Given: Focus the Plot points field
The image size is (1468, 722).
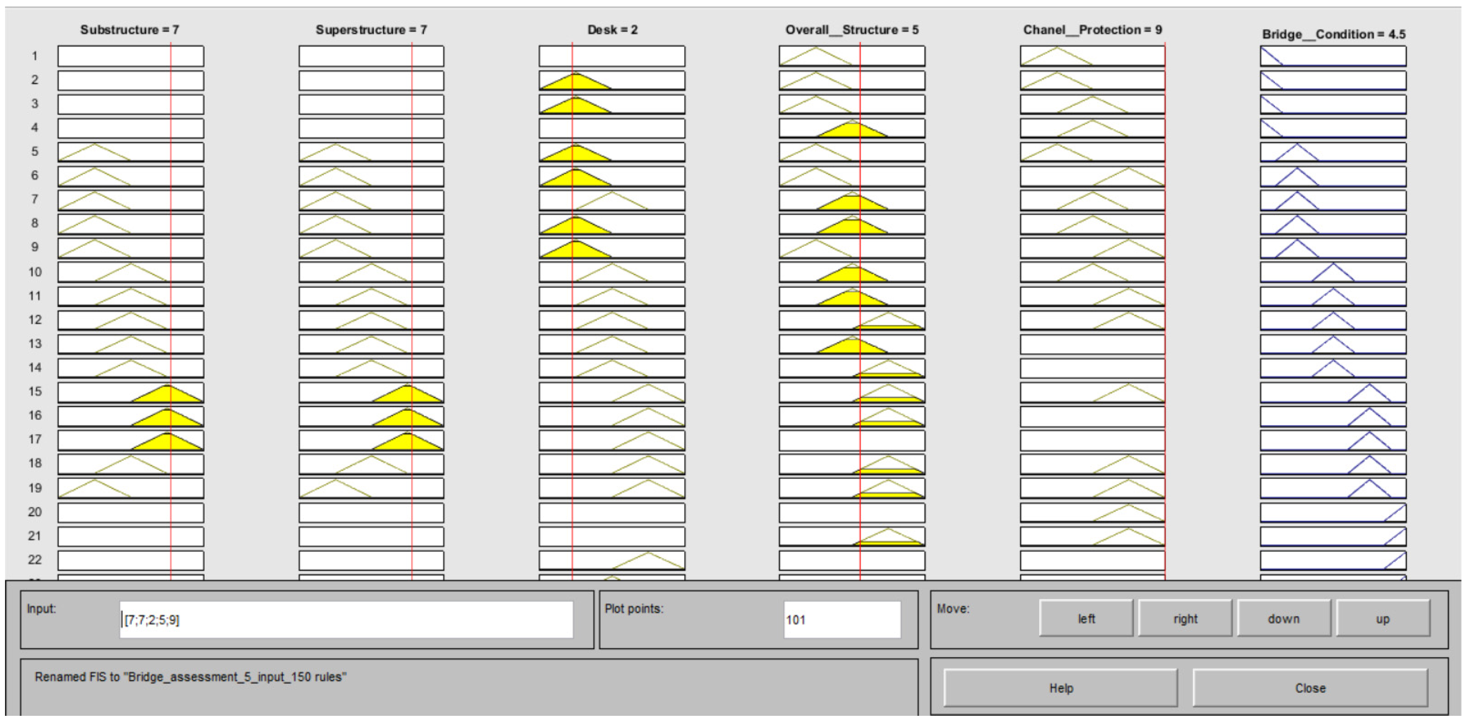Looking at the screenshot, I should point(842,619).
